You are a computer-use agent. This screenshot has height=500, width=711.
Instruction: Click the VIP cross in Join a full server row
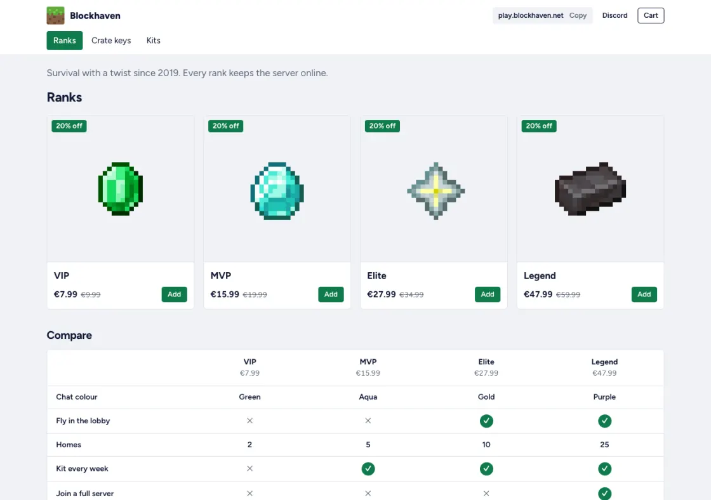point(250,493)
